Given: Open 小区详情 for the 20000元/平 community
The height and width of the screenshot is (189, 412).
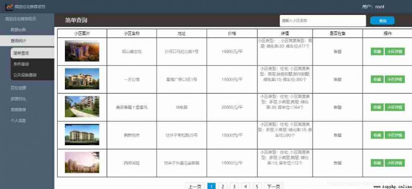Looking at the screenshot, I should pos(394,107).
